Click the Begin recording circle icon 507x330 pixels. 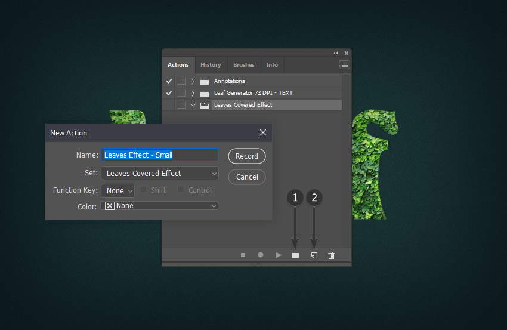pyautogui.click(x=261, y=255)
